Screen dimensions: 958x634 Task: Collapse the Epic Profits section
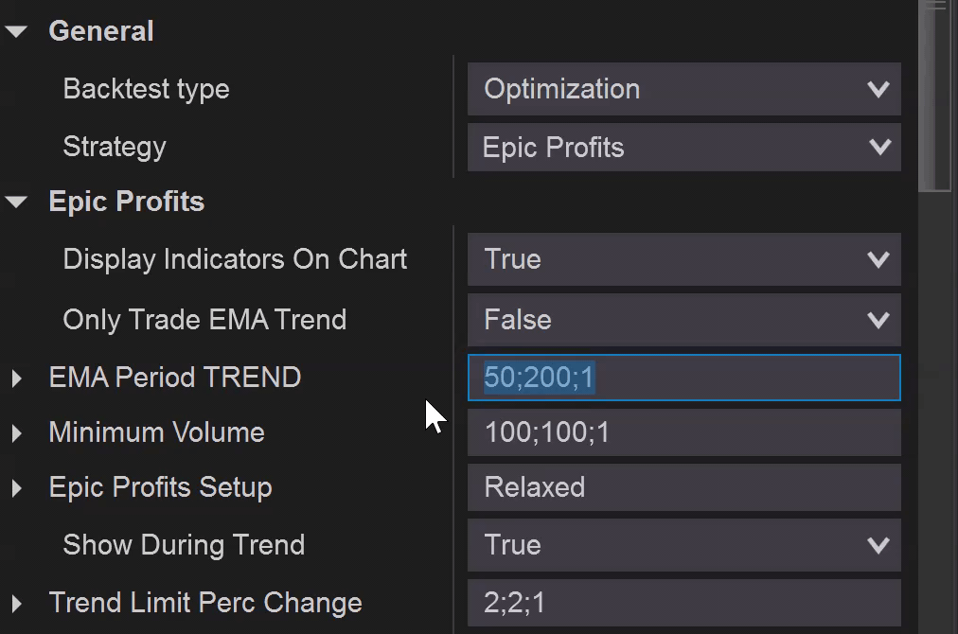point(16,202)
